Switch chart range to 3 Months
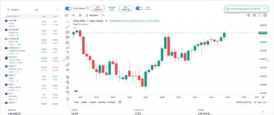The height and width of the screenshot is (115, 274). [101, 102]
